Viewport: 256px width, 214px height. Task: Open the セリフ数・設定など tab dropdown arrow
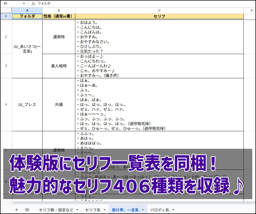pyautogui.click(x=77, y=210)
